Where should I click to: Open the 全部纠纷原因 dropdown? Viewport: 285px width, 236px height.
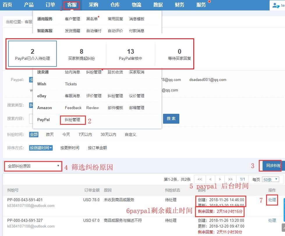33,166
